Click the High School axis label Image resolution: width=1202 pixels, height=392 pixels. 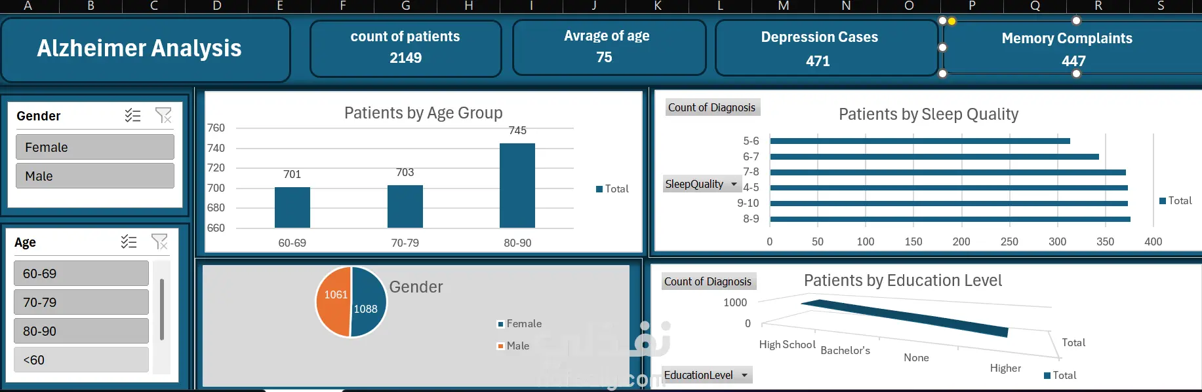coord(787,344)
